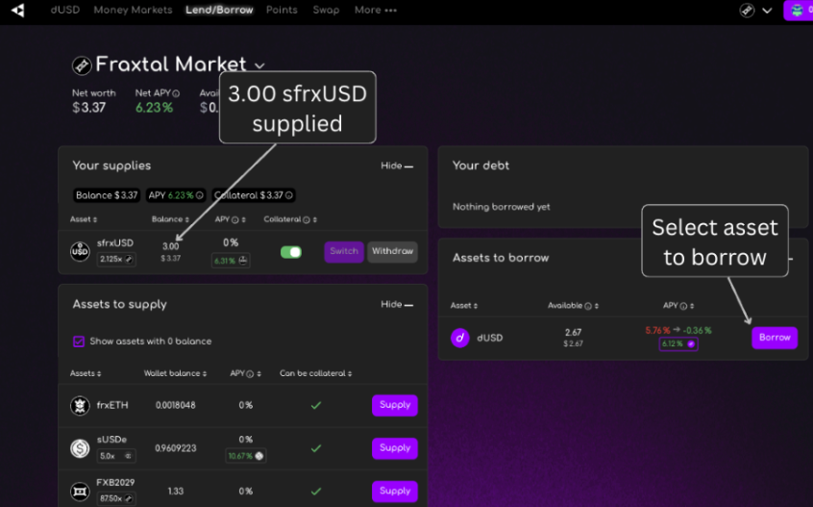Click the FXB2029 asset icon

[80, 491]
